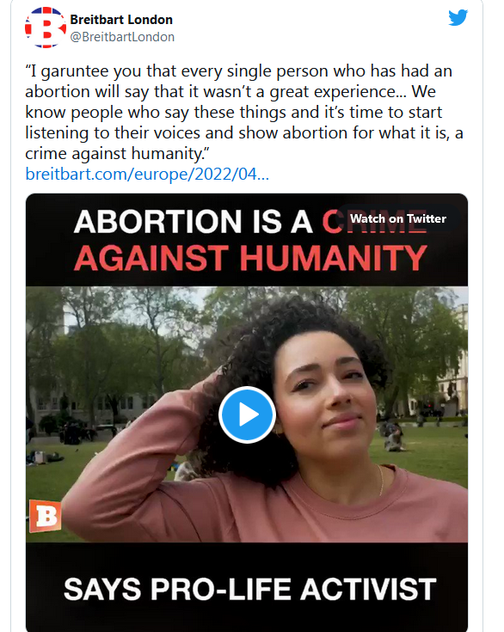504x632 pixels.
Task: Click the orange Breitbart B watermark in video
Action: click(46, 516)
